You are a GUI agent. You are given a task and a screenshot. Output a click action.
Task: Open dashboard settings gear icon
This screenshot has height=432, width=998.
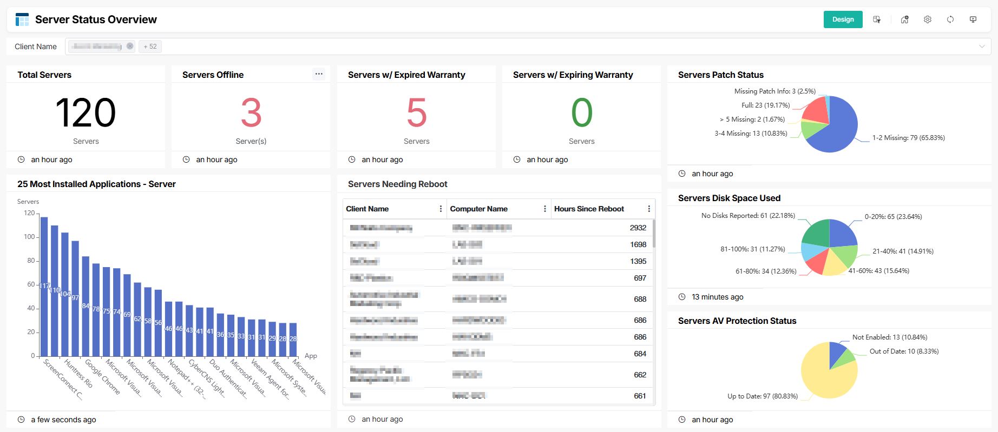(928, 19)
